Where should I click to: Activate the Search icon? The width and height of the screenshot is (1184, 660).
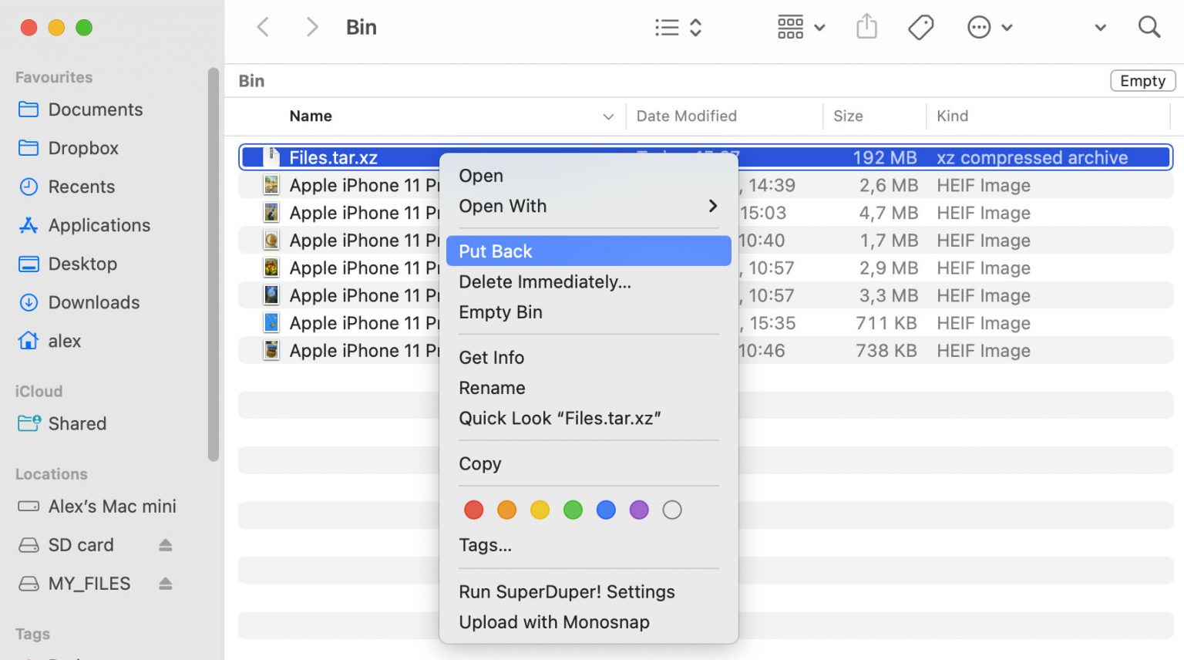pos(1149,26)
